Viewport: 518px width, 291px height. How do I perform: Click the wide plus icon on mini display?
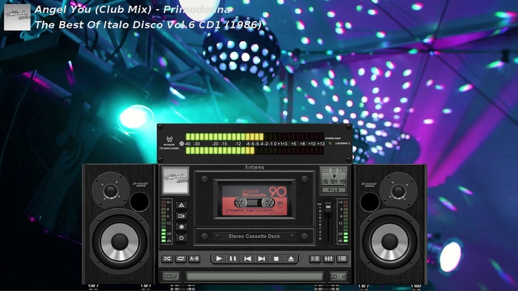coord(342,171)
